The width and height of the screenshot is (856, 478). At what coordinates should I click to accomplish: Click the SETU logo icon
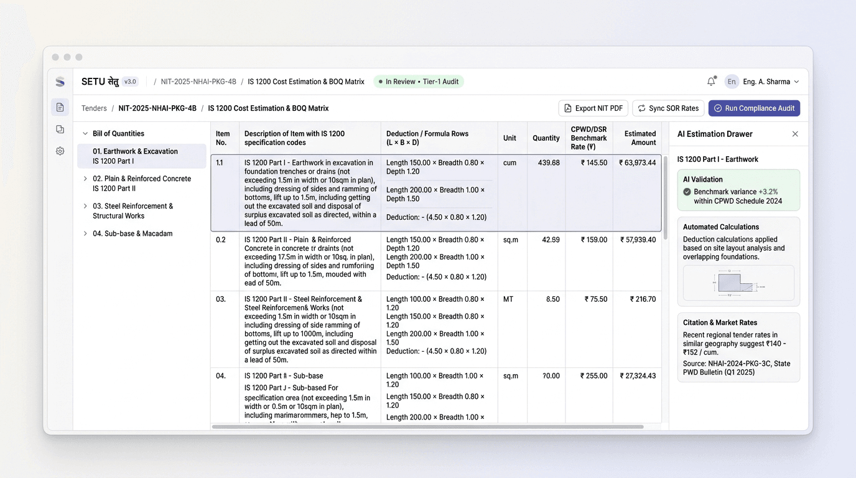[60, 82]
